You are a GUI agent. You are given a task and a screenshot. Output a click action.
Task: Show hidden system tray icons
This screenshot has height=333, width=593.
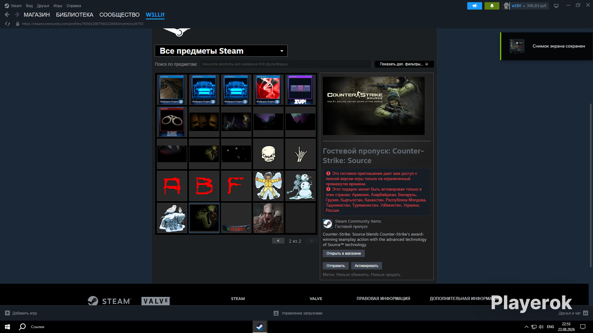click(526, 327)
